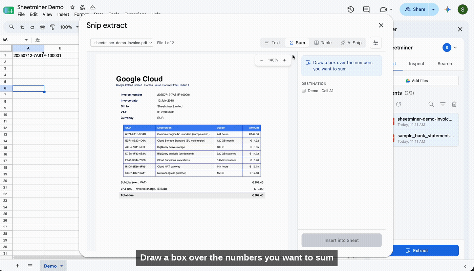This screenshot has width=474, height=271.
Task: Click the move to Drive folder icon
Action: point(82,7)
